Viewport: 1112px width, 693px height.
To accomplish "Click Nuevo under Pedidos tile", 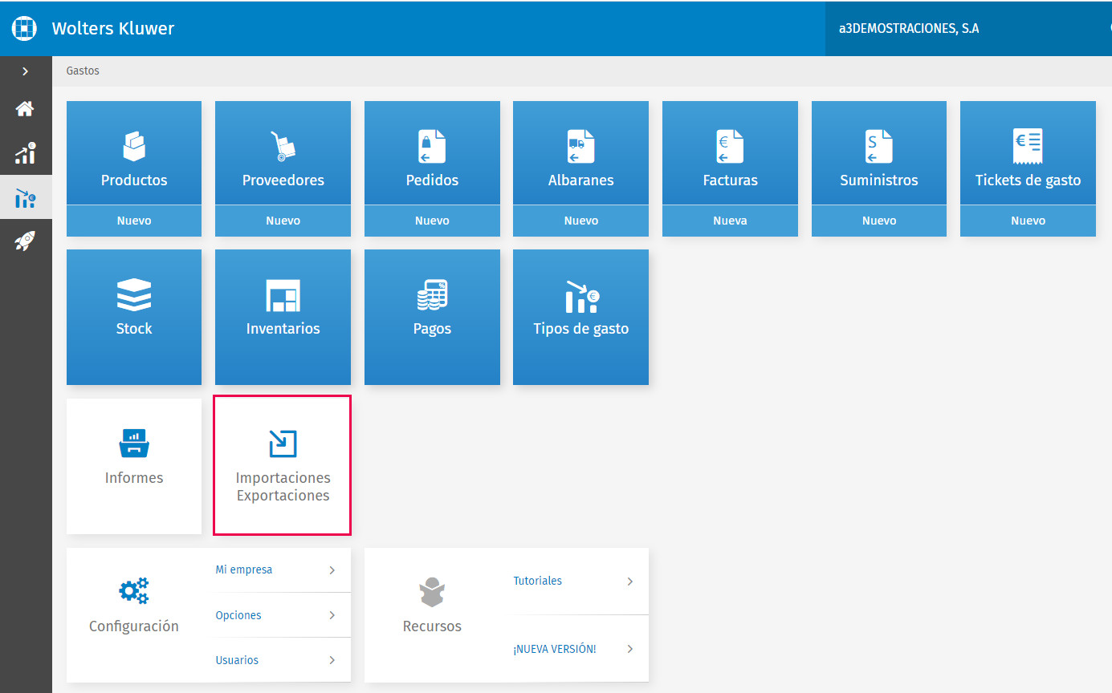I will click(x=432, y=221).
